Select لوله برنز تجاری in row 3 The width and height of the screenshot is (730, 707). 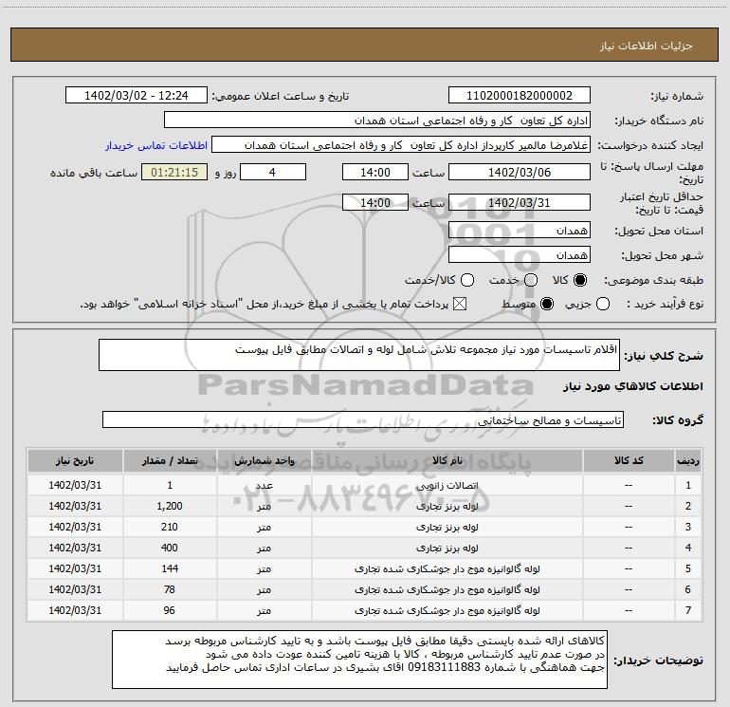(447, 527)
